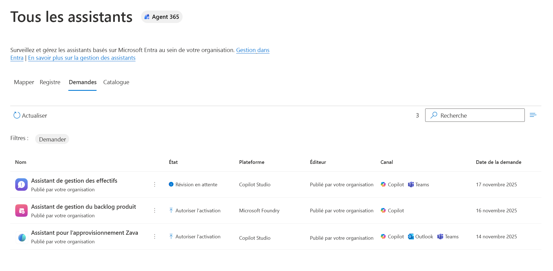Click the Teams icon in gestion des effectifs row
This screenshot has width=553, height=271.
(x=411, y=184)
